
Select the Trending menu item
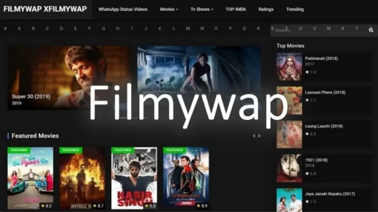click(295, 9)
